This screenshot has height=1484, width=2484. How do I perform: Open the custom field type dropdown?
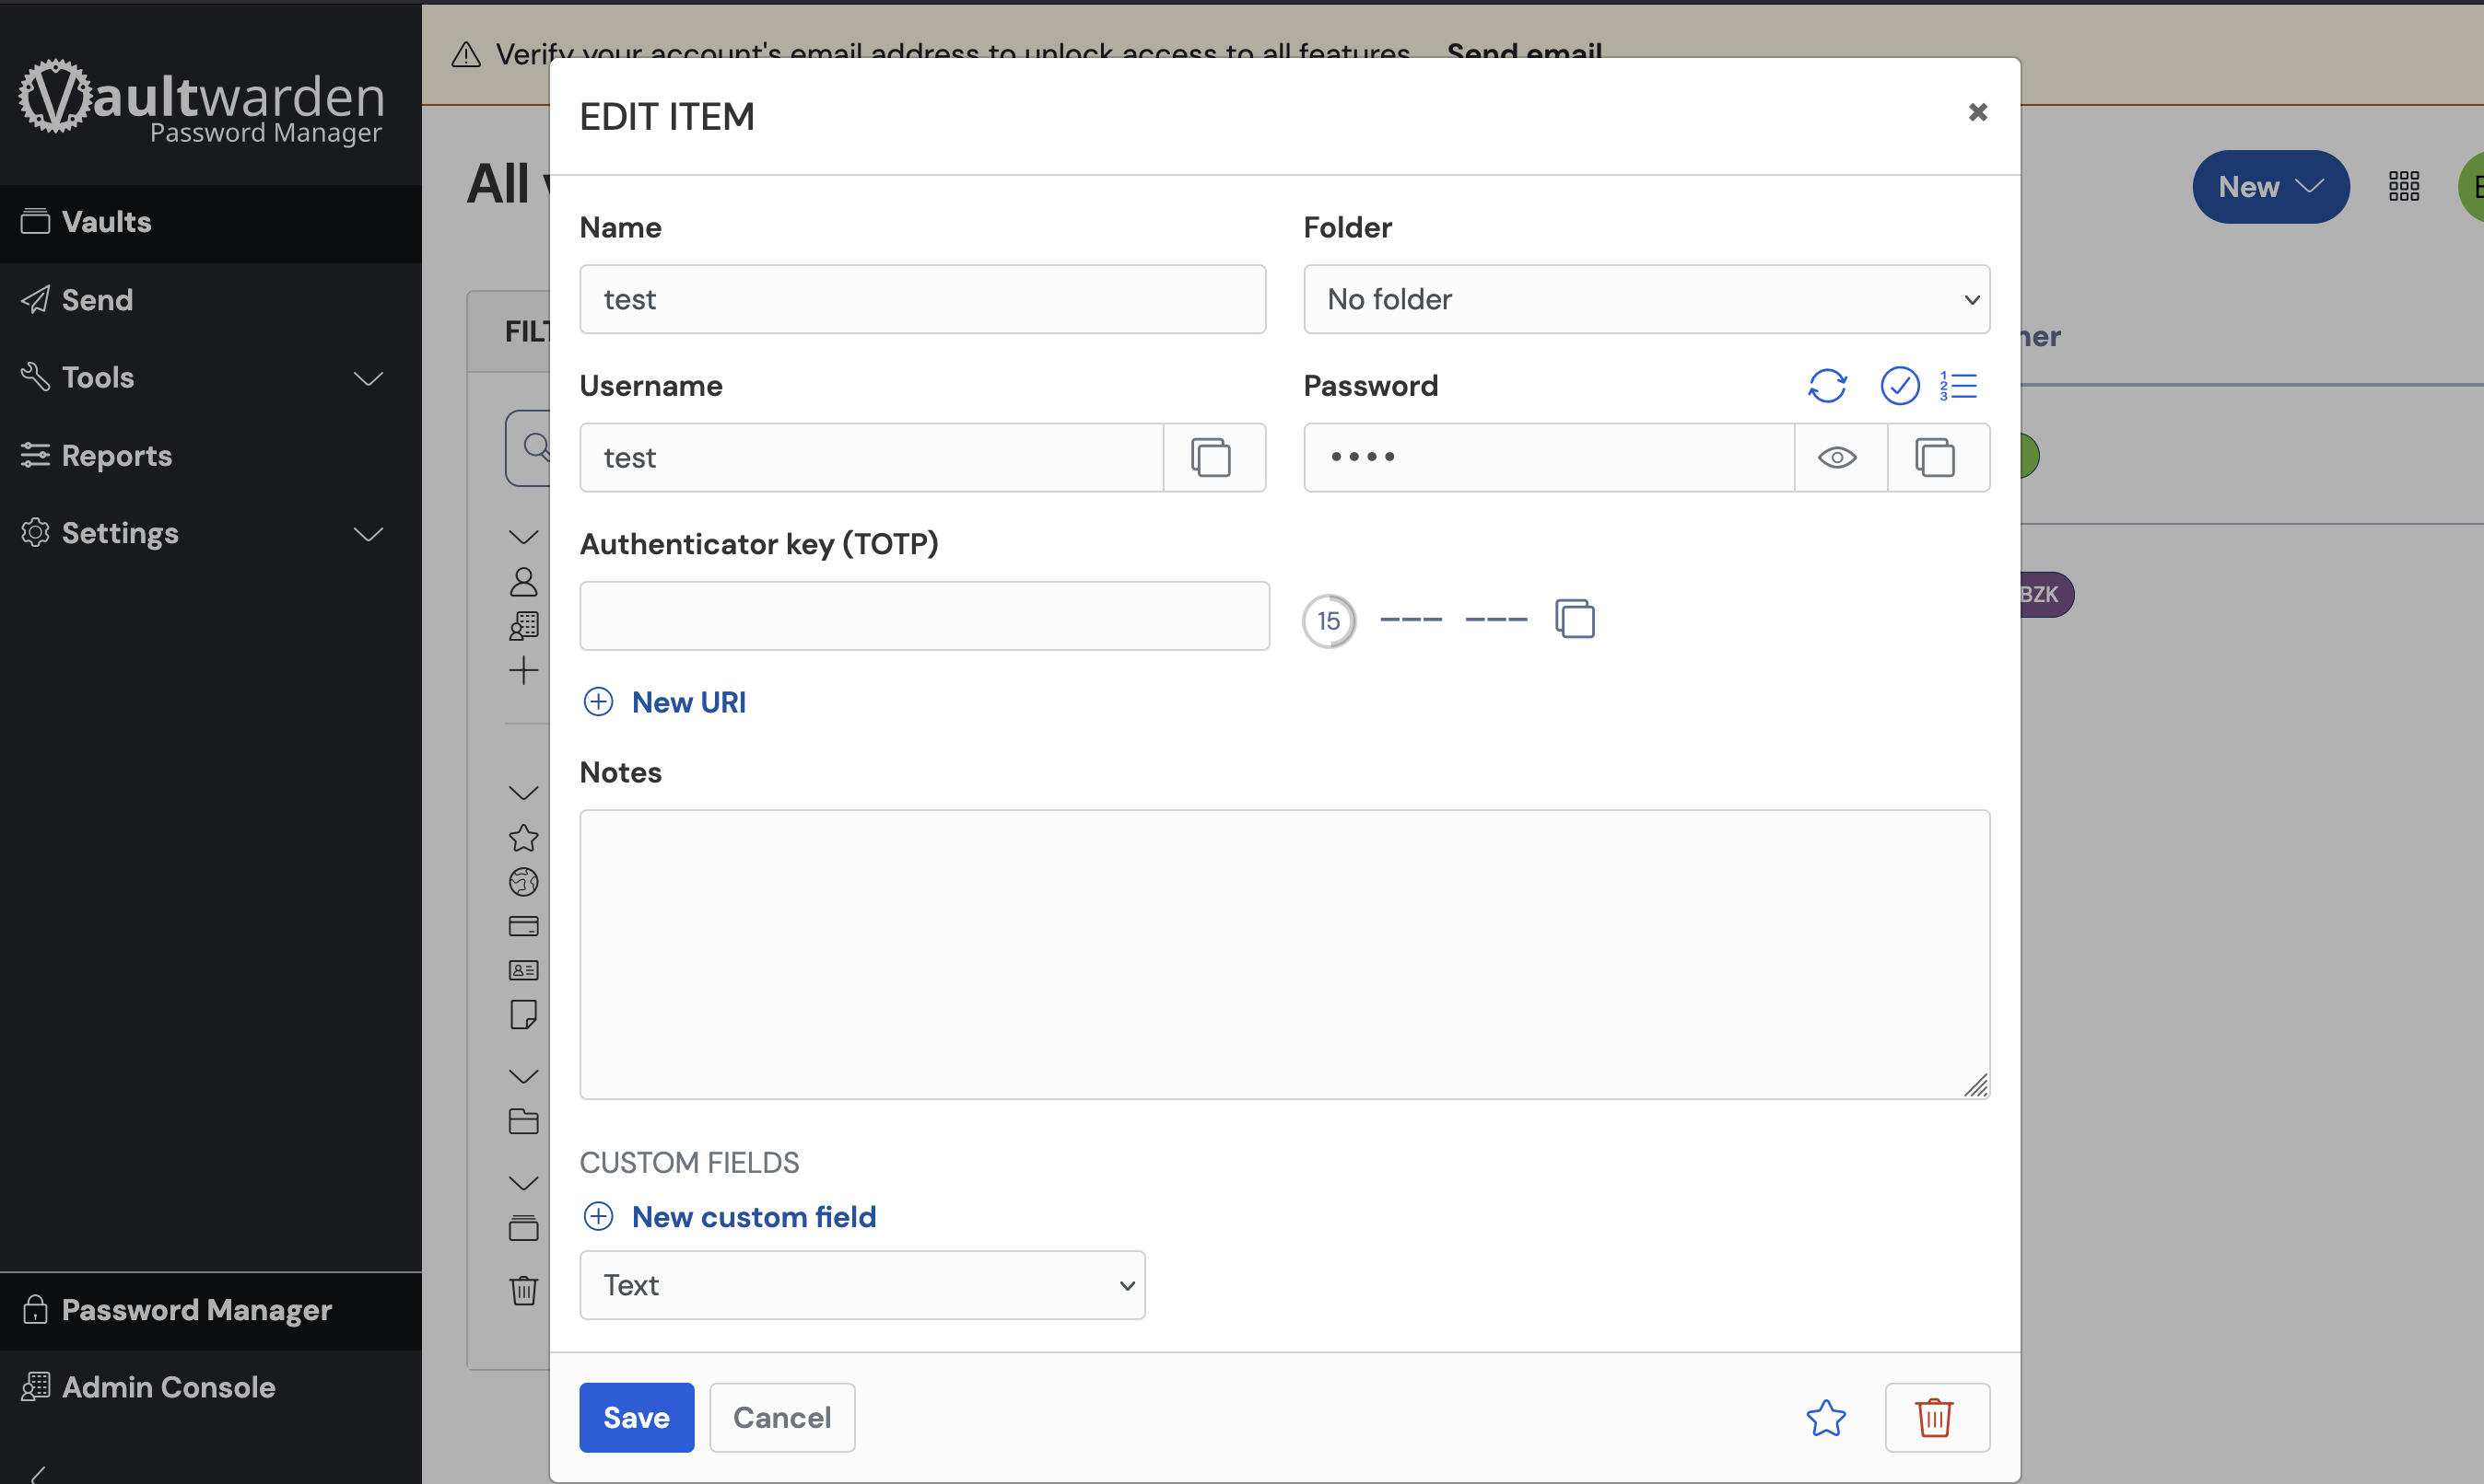point(861,1285)
